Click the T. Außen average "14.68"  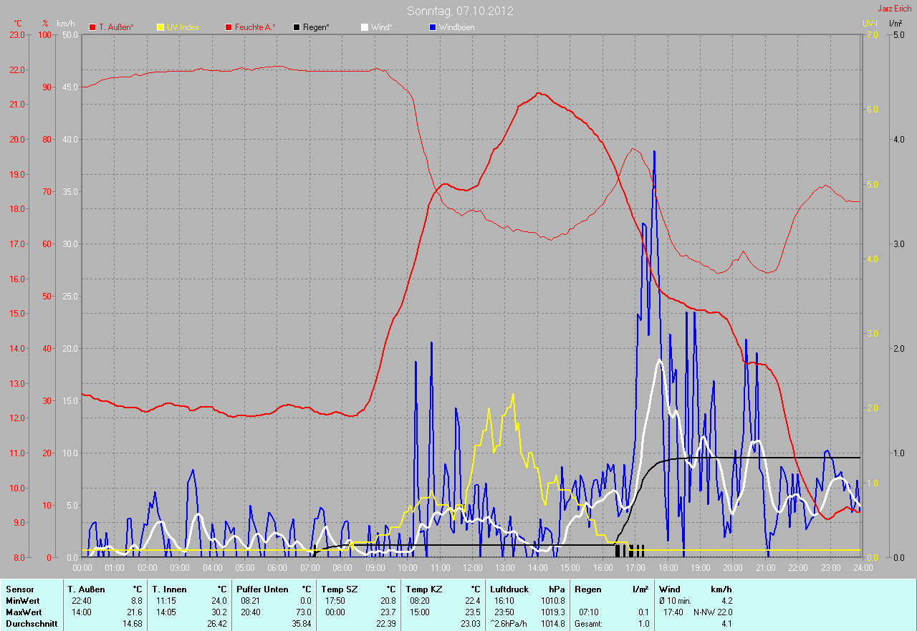point(133,624)
